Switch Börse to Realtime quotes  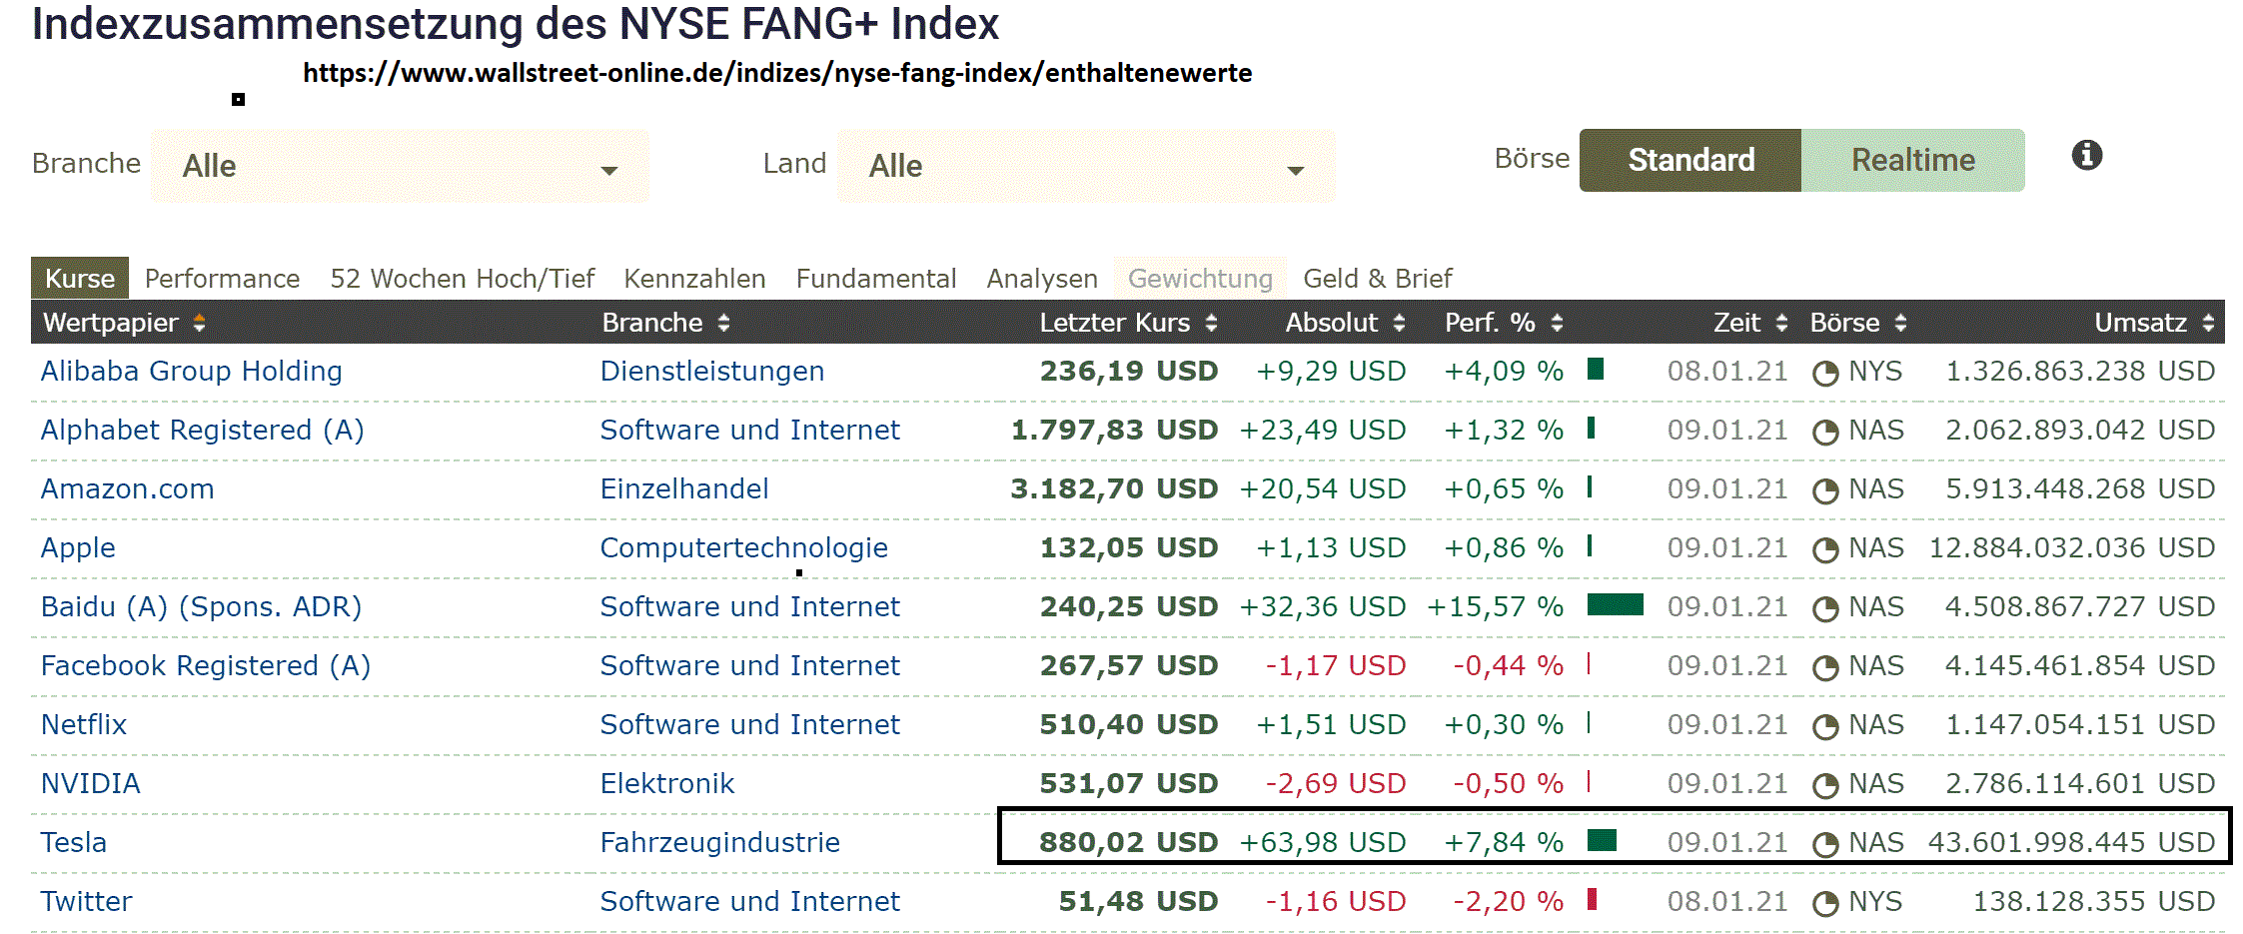[x=1911, y=160]
